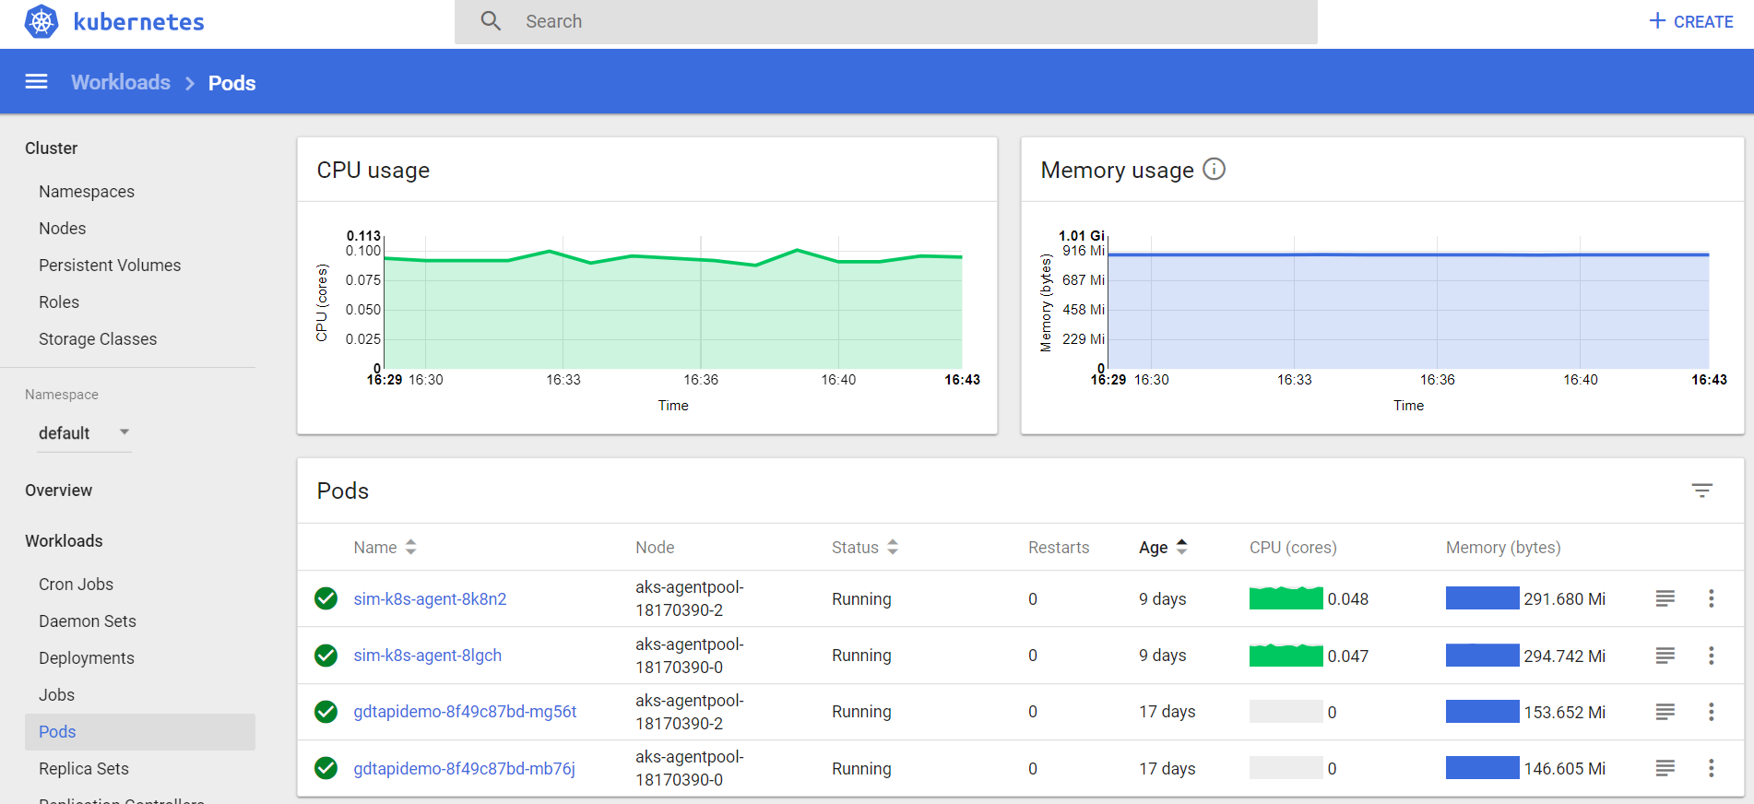Click the Memory usage info icon

[x=1214, y=169]
